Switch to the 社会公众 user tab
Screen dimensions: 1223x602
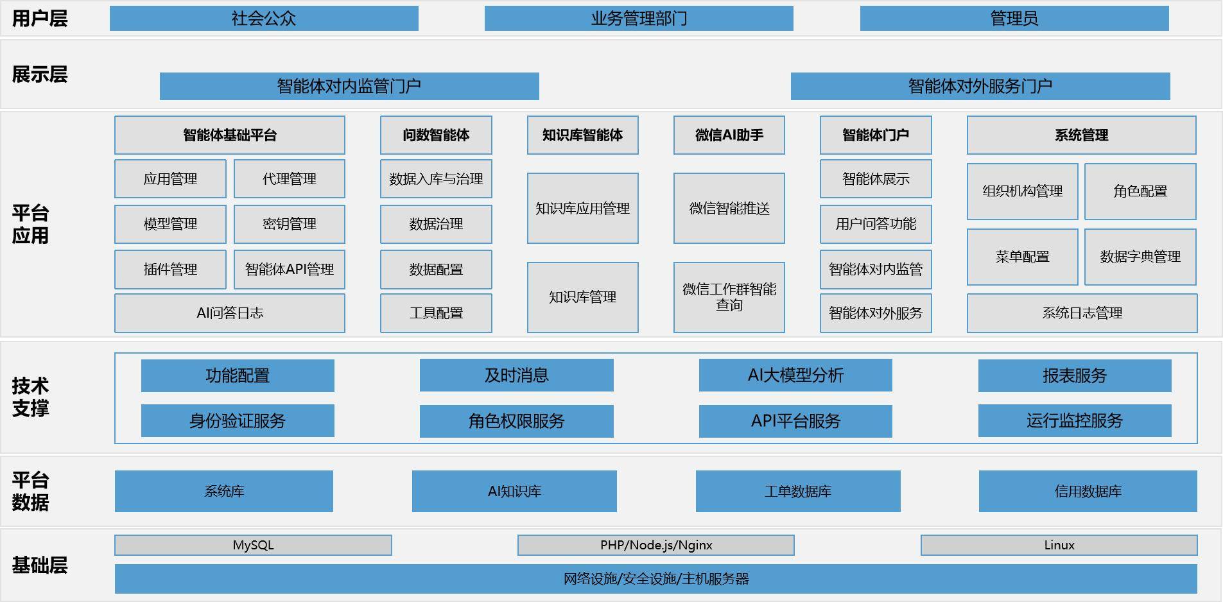(265, 19)
